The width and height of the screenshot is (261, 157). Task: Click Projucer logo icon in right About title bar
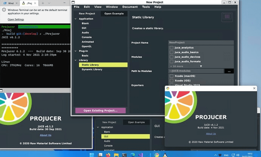click(168, 88)
